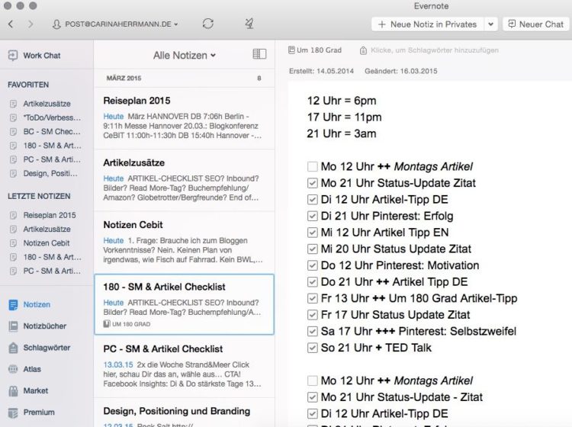Toggle the note list view options icon
The image size is (572, 427).
(x=259, y=54)
